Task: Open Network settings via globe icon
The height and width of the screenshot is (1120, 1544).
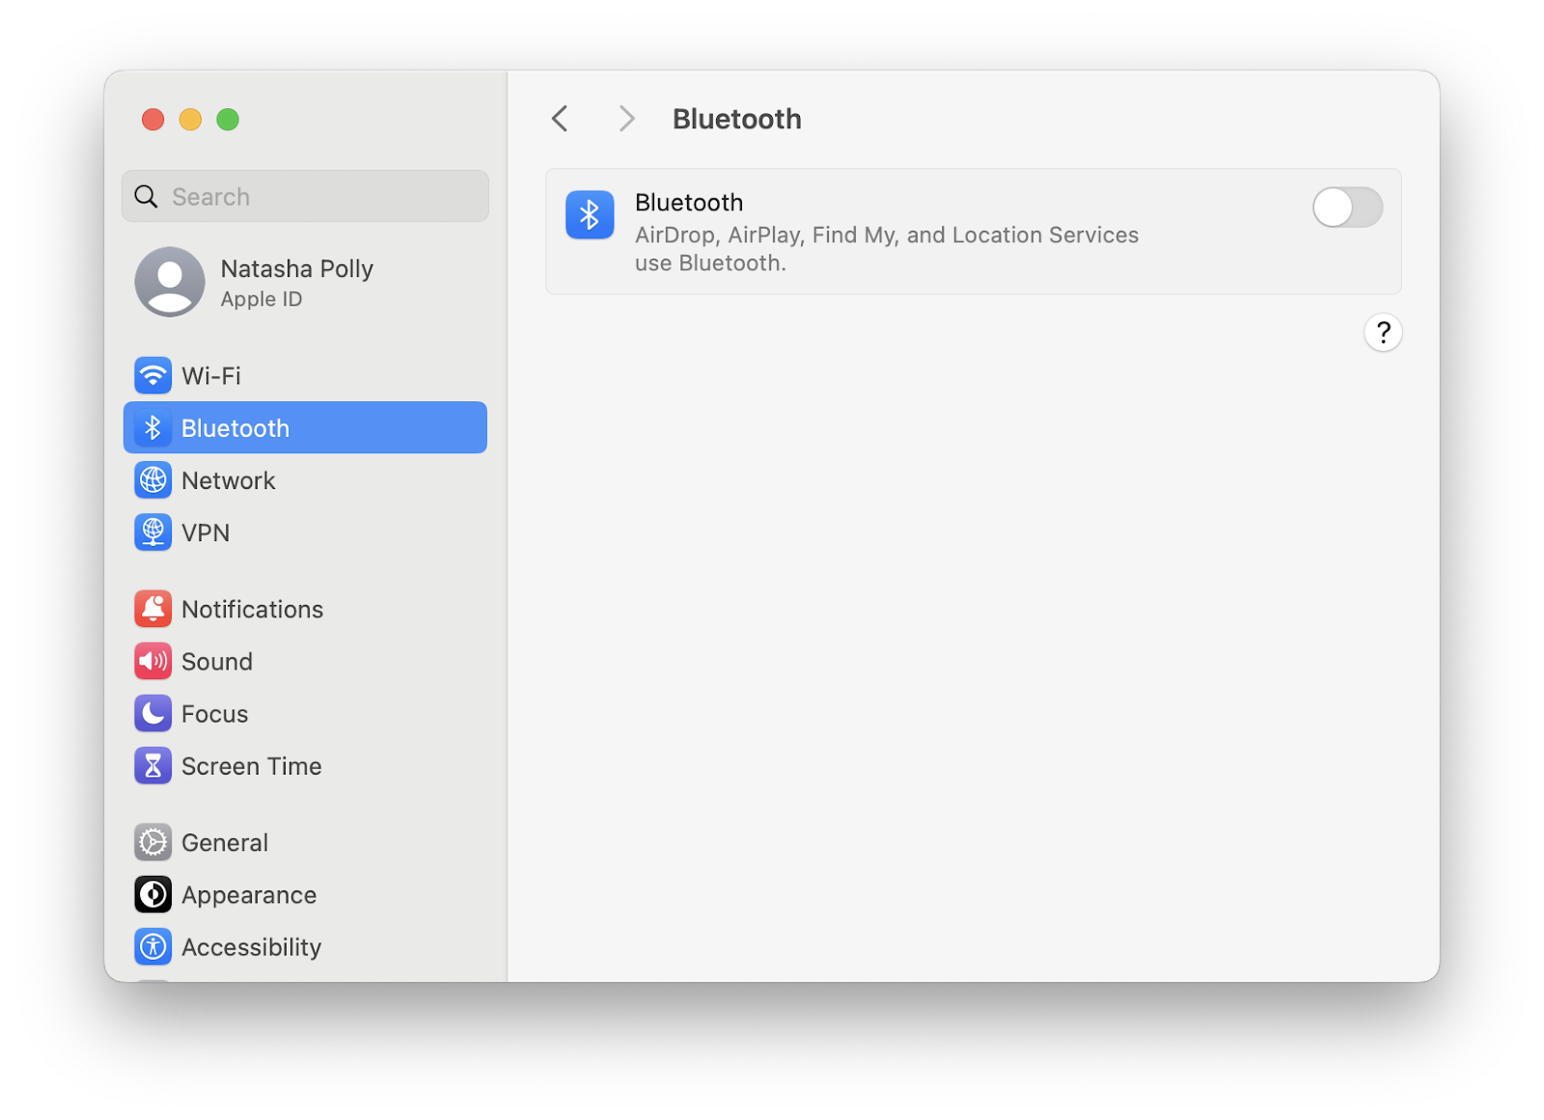Action: [x=152, y=479]
